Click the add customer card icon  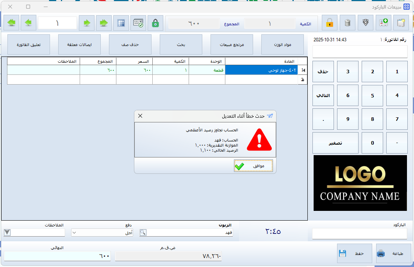pos(383,23)
